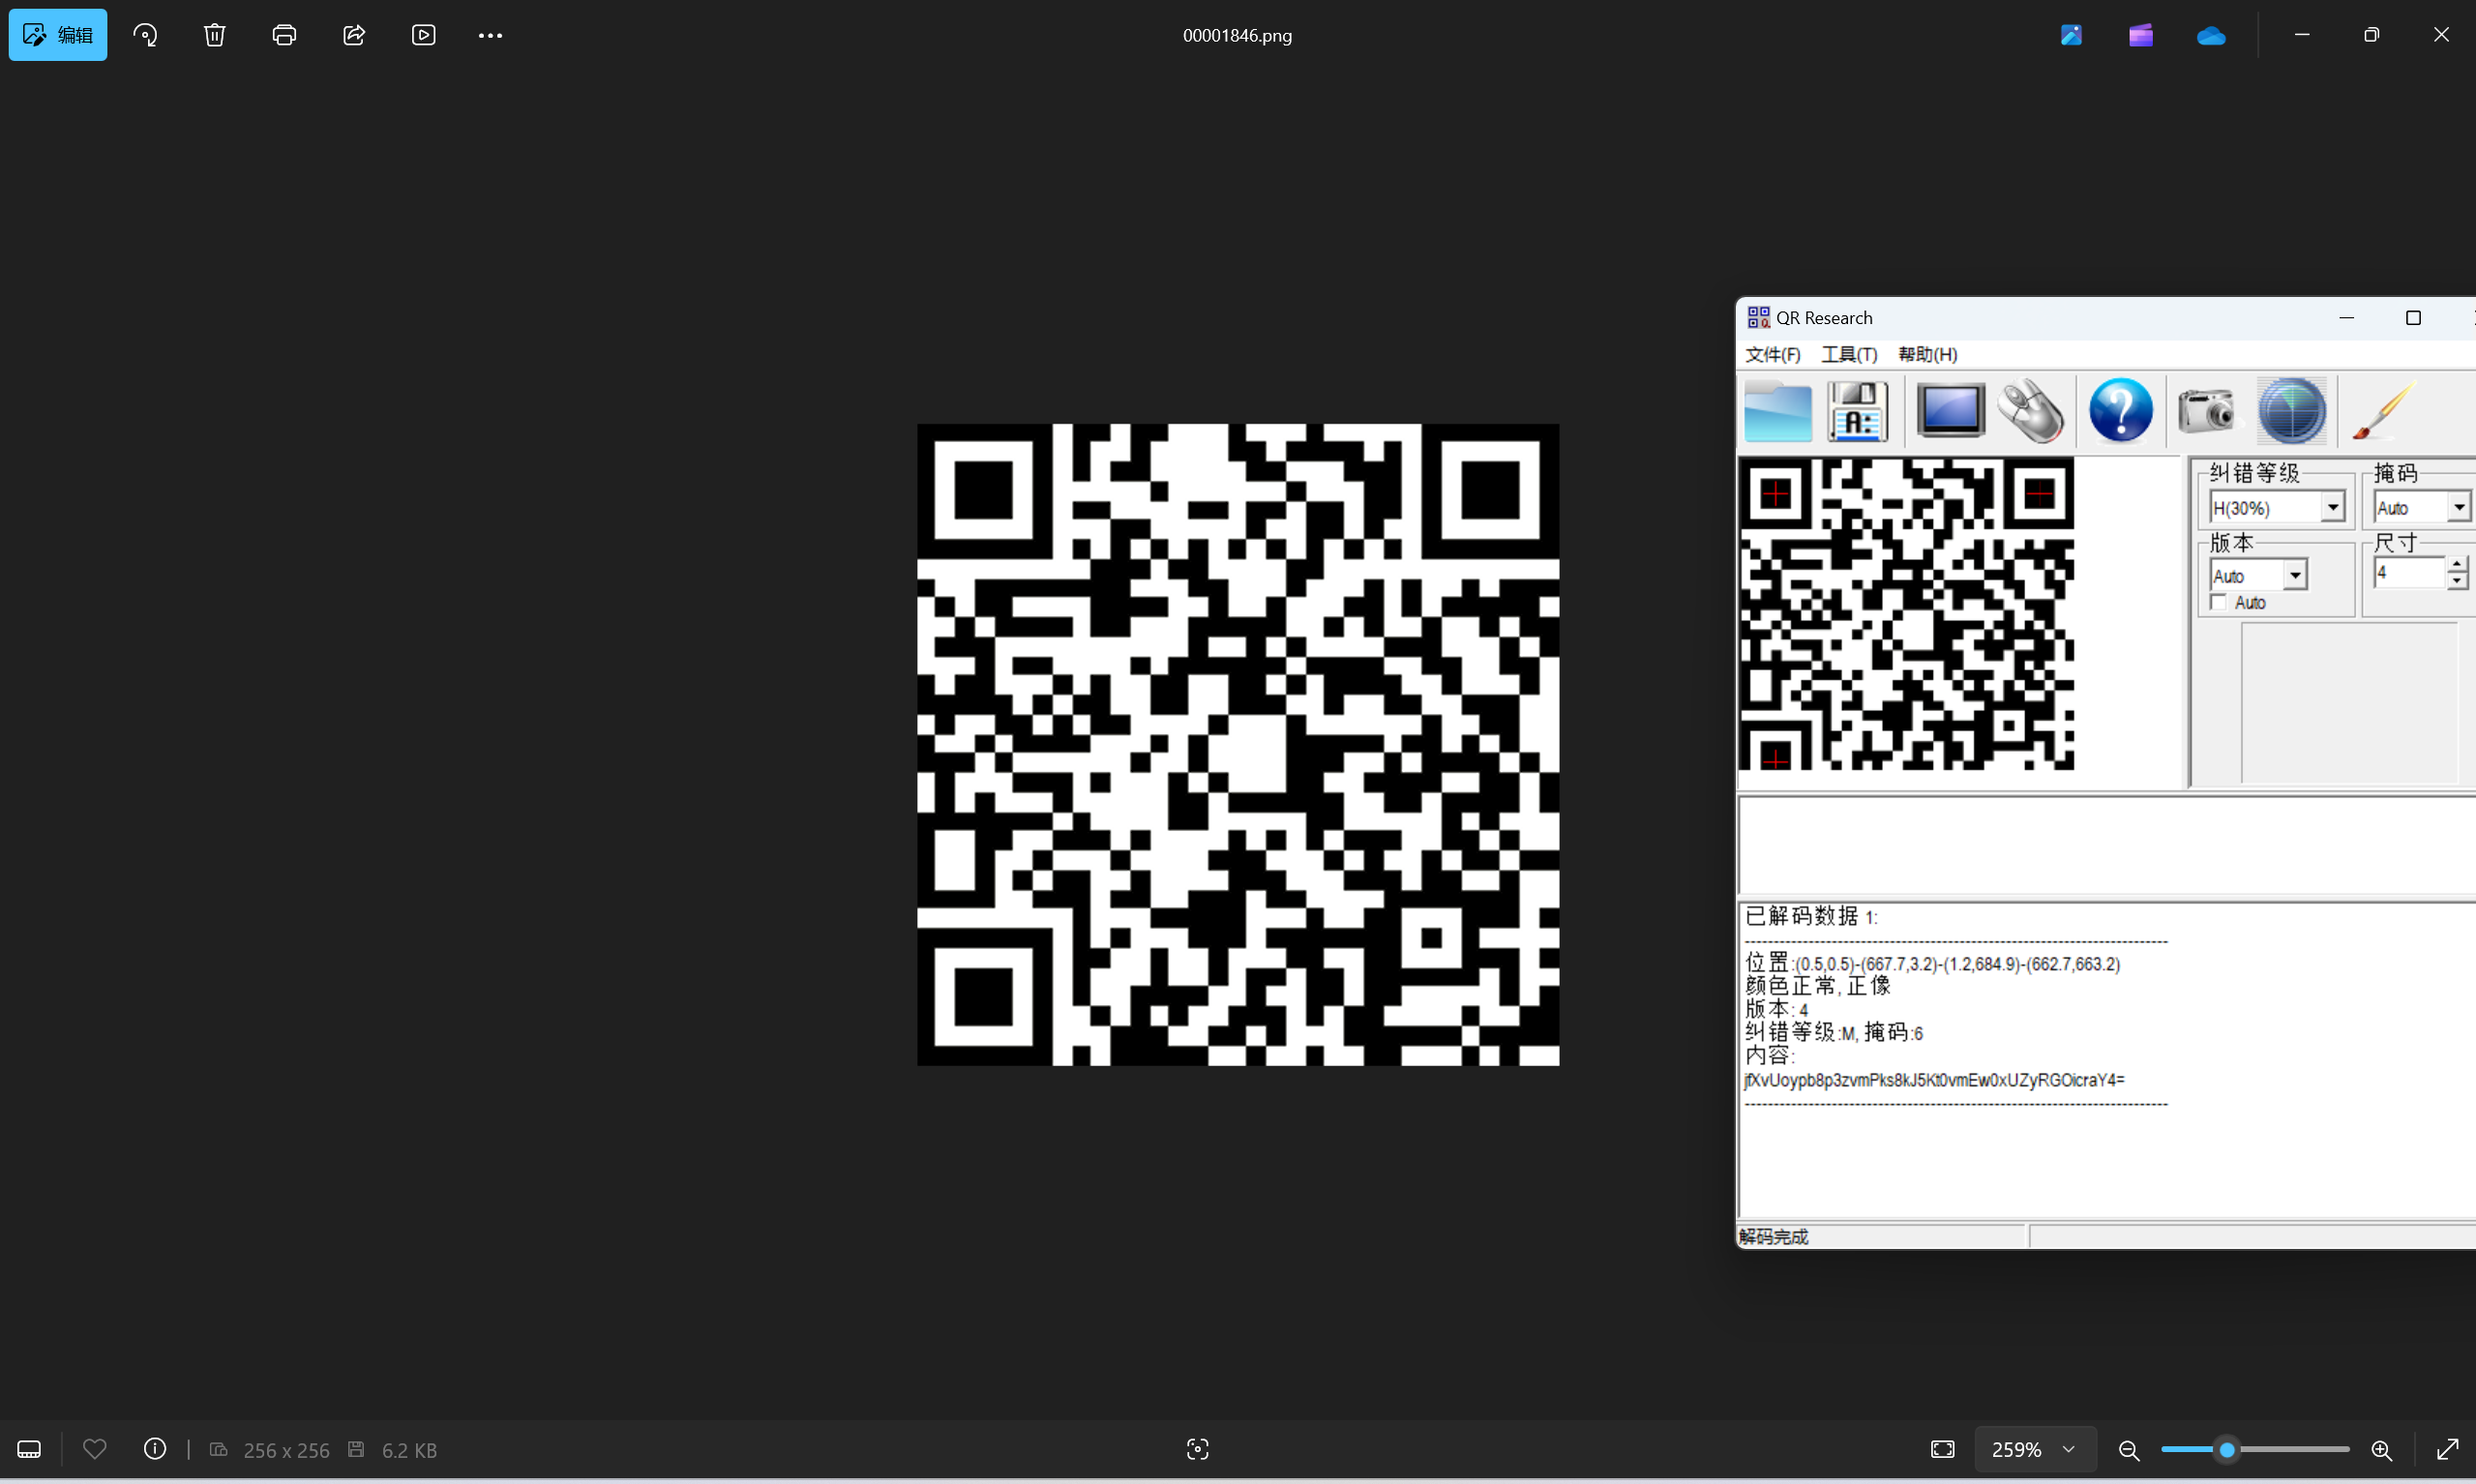Click the globe icon in QR Research

coord(2292,411)
